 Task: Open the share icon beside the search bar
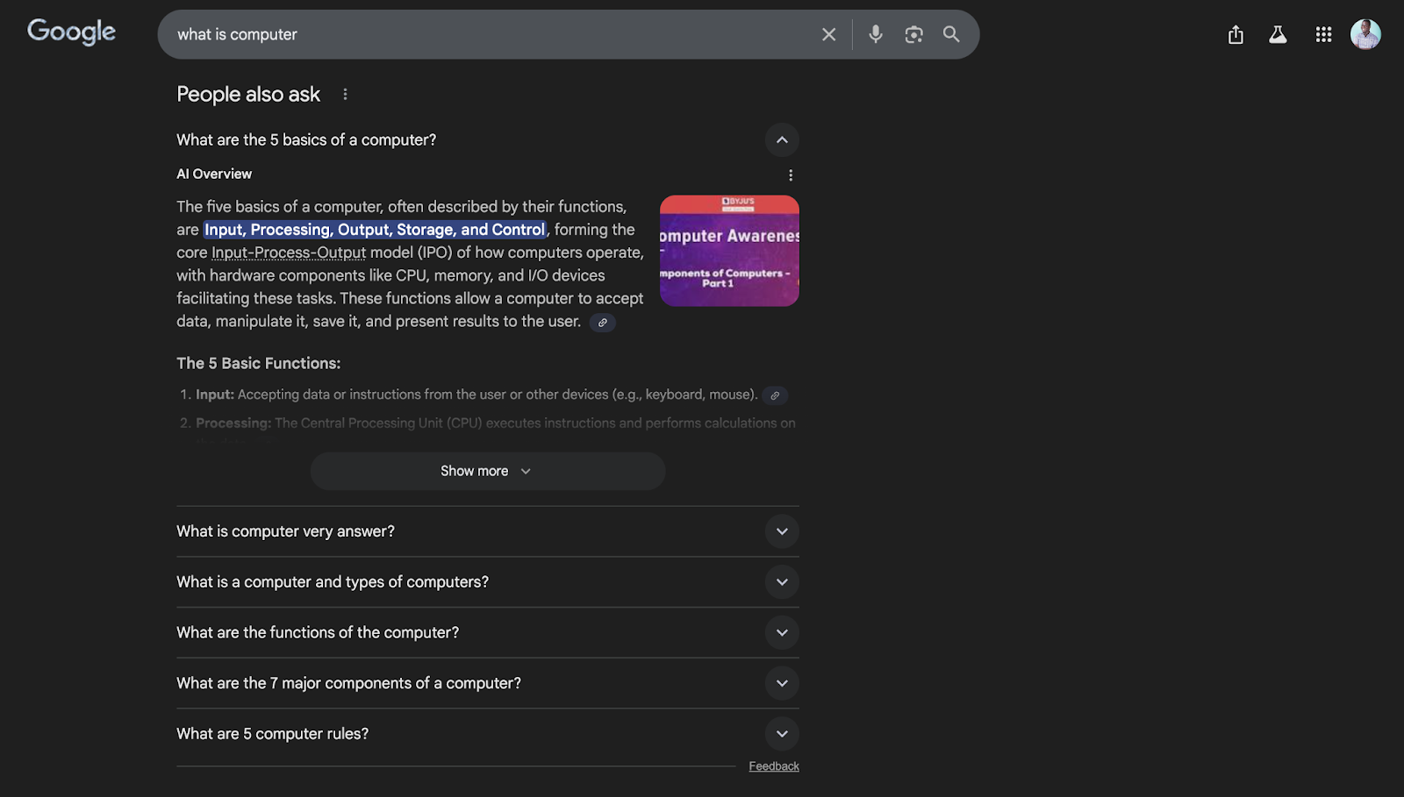pyautogui.click(x=1235, y=34)
